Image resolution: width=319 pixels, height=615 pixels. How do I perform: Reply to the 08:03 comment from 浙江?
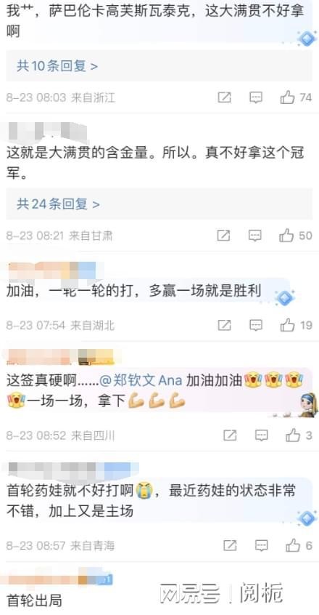pos(256,97)
